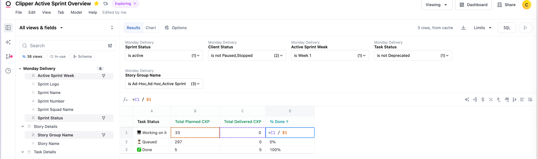Viewport: 538px width, 159px height.
Task: Run the query with play button
Action: coord(525,28)
